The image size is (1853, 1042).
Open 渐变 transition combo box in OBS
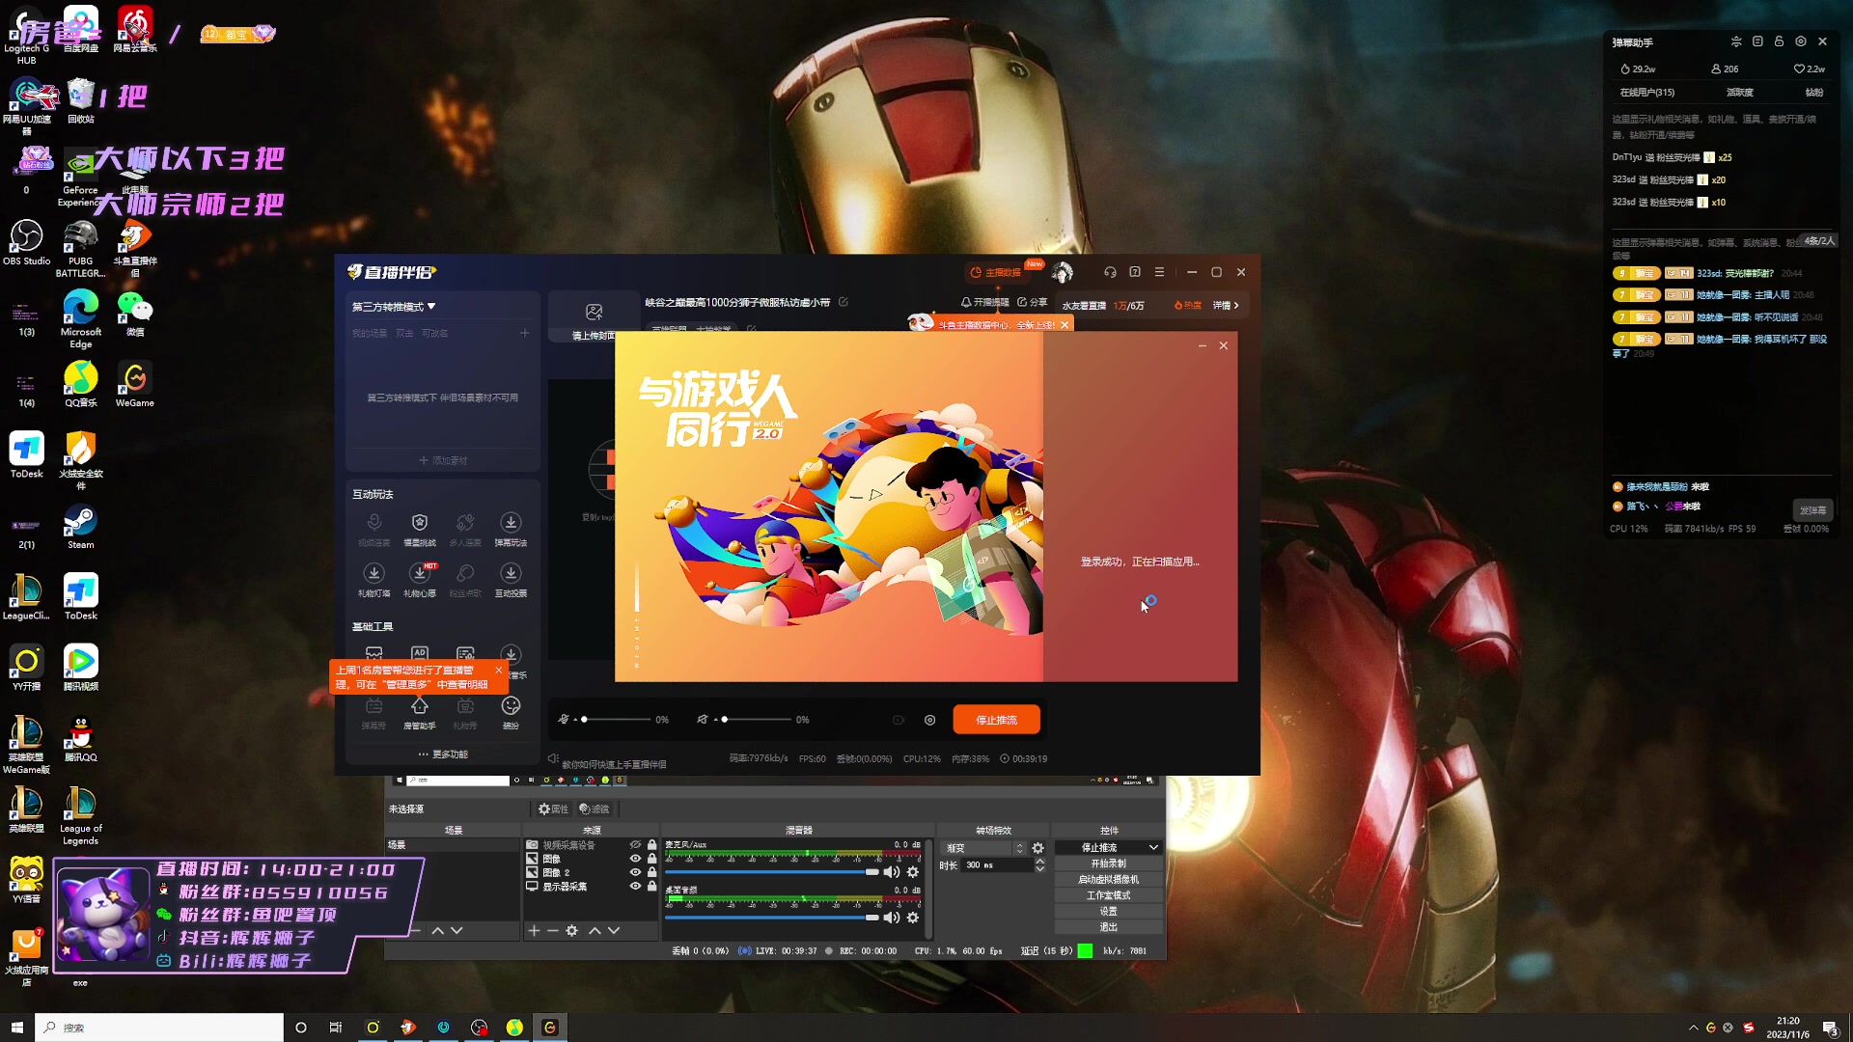click(x=983, y=848)
